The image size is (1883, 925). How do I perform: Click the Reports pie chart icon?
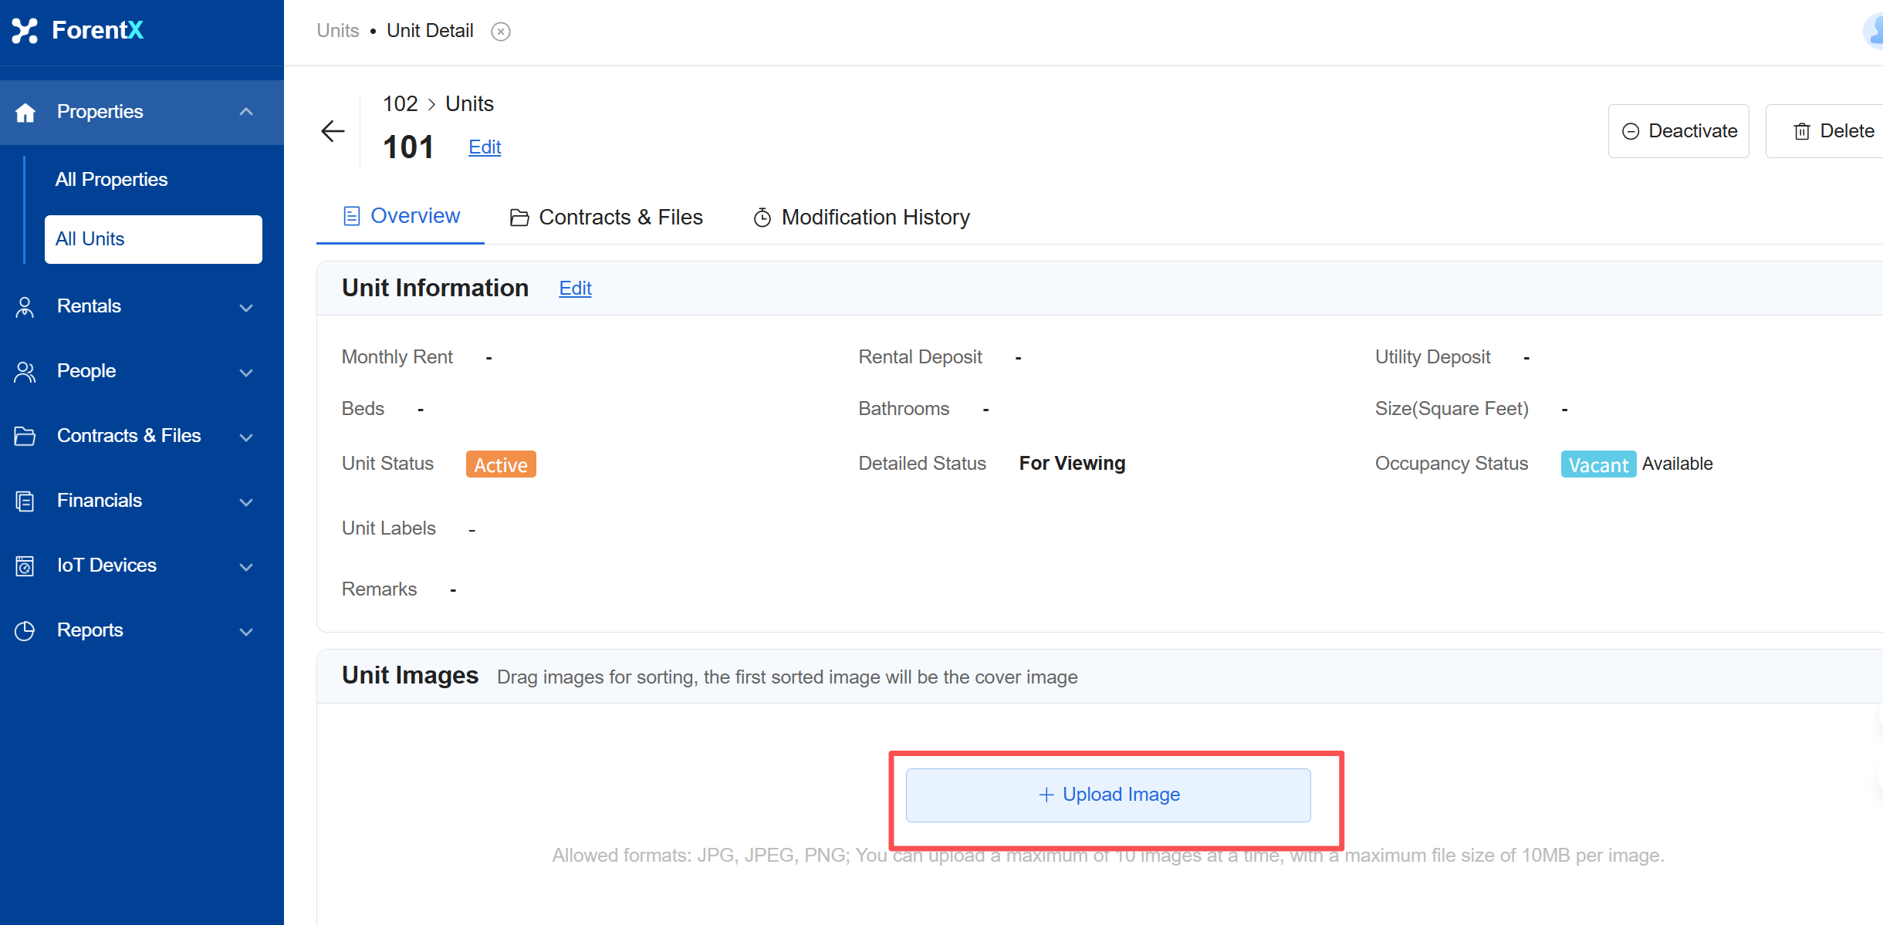(x=25, y=631)
